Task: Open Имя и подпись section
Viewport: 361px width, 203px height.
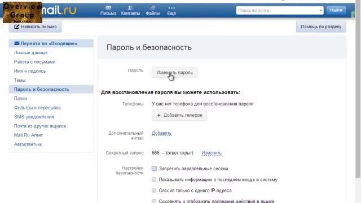Action: click(30, 71)
